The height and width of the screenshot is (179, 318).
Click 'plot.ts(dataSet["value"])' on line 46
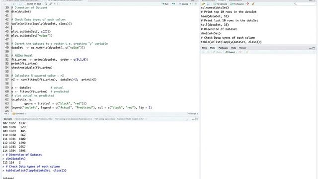point(32,36)
